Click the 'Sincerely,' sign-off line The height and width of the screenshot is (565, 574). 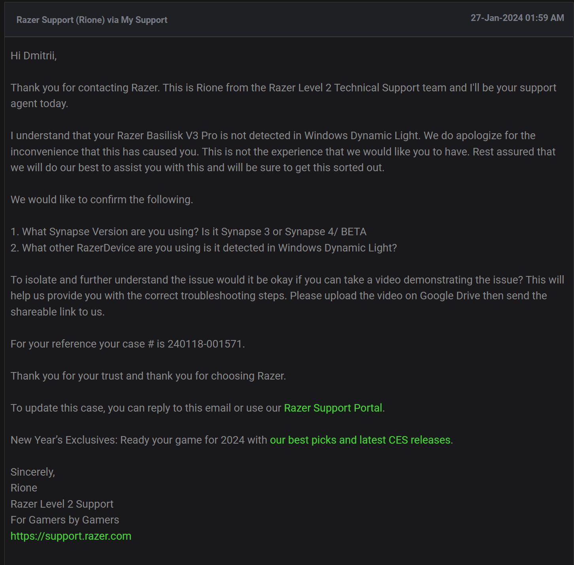point(33,472)
